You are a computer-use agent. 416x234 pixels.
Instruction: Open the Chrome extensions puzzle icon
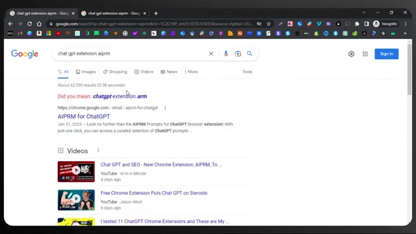(x=357, y=24)
